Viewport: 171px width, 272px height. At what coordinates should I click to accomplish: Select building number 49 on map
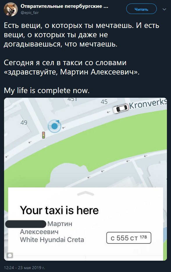[x=24, y=123]
